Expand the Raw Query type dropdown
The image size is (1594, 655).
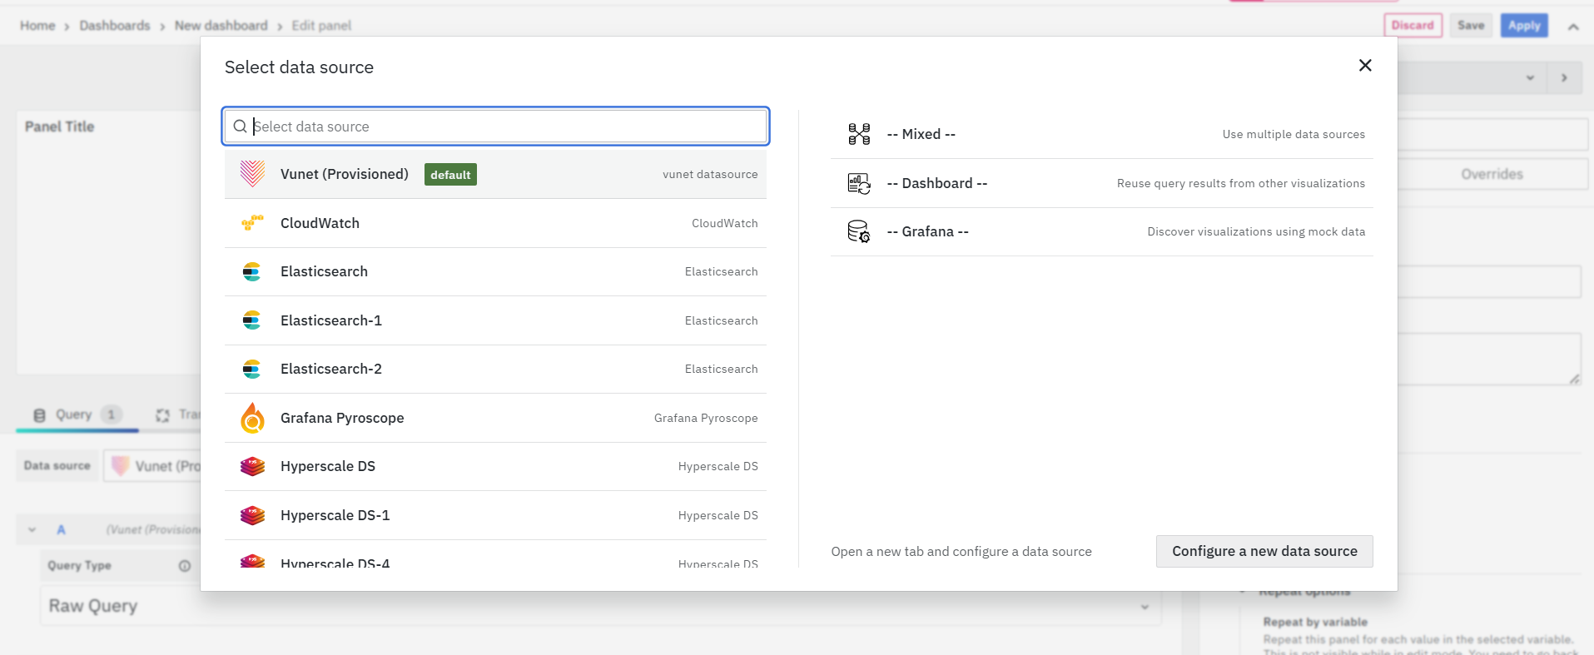pyautogui.click(x=1145, y=607)
